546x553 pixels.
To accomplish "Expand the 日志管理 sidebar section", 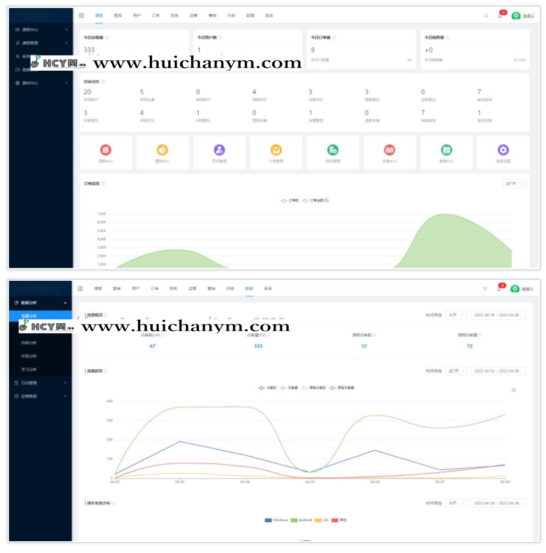I will pyautogui.click(x=40, y=383).
